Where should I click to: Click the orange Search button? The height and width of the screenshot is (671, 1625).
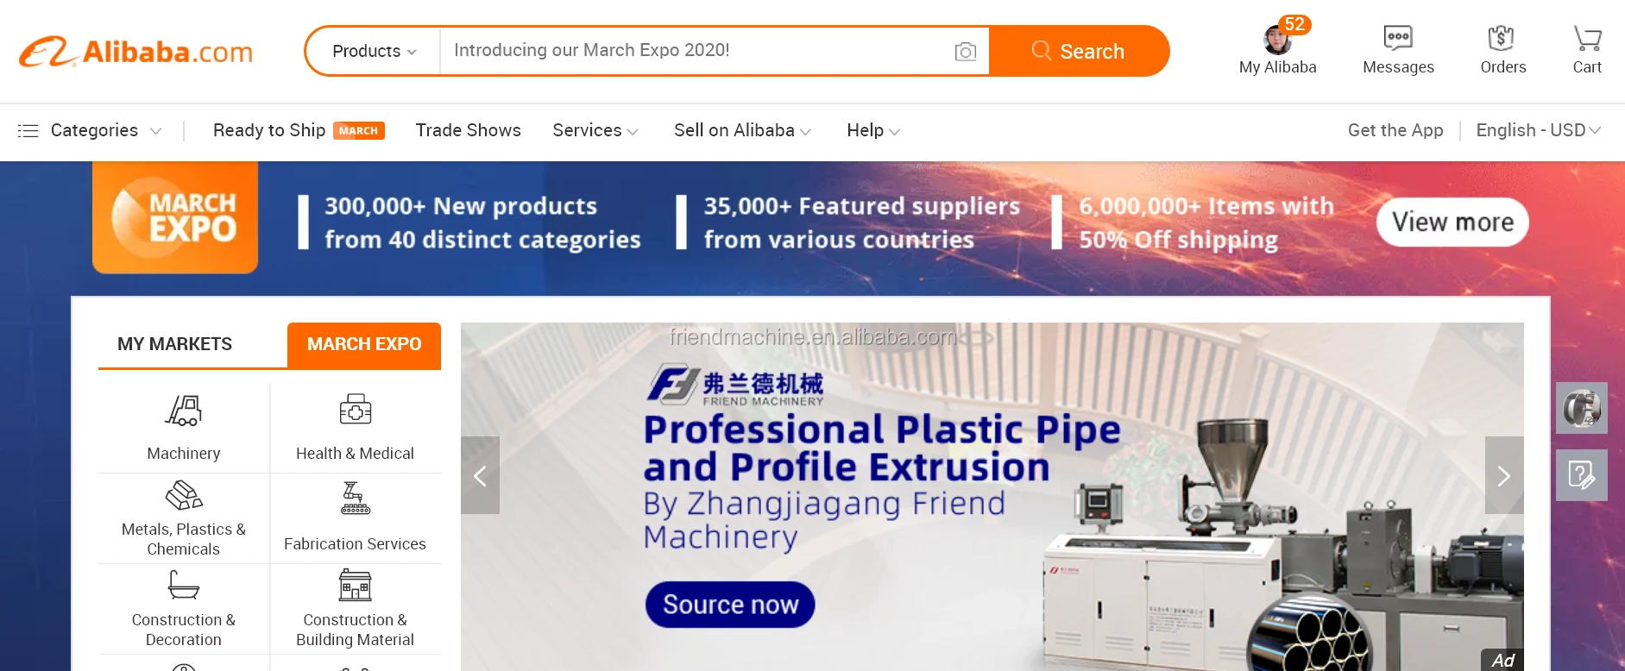coord(1079,51)
